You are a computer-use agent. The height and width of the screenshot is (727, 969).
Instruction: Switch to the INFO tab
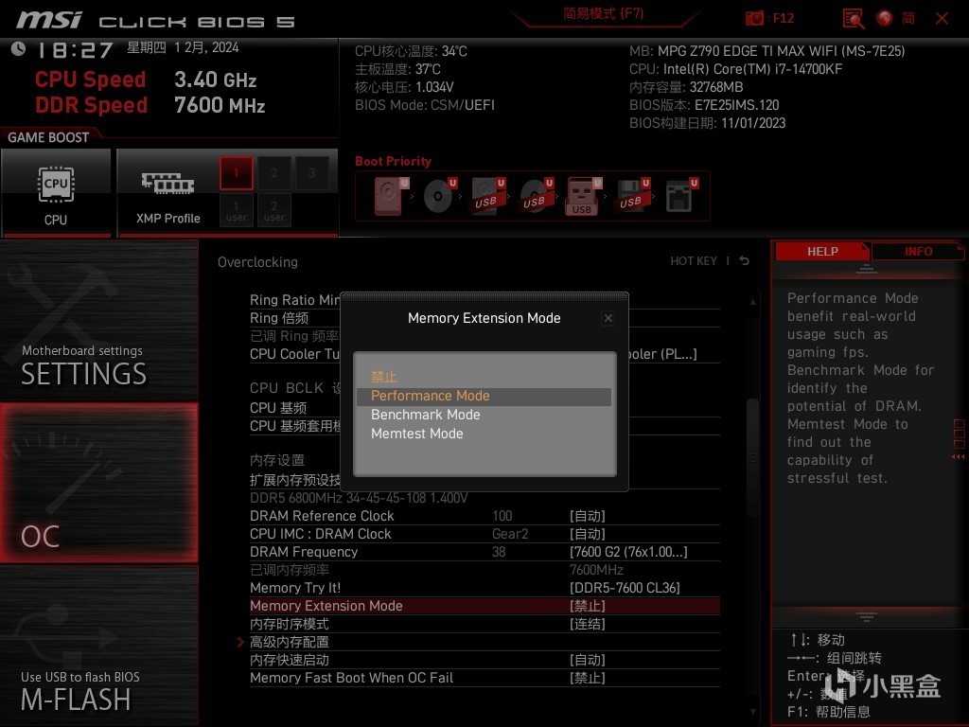(918, 252)
